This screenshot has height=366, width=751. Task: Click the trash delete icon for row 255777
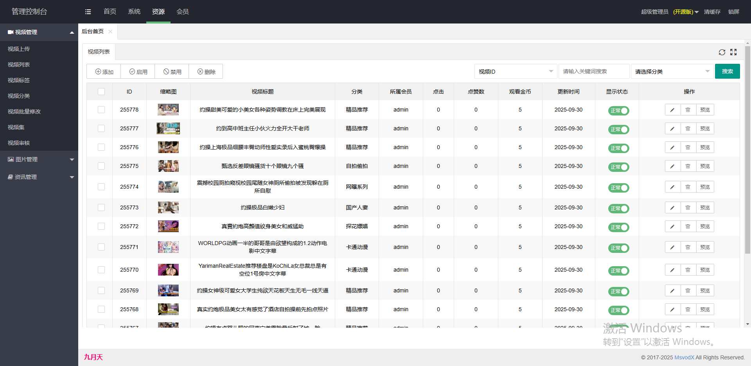pos(688,129)
